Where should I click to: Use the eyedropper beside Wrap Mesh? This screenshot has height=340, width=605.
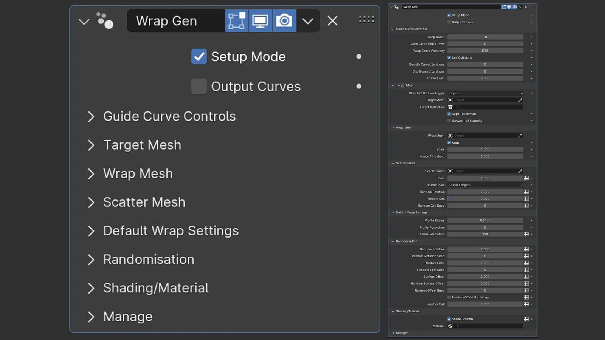pyautogui.click(x=521, y=135)
